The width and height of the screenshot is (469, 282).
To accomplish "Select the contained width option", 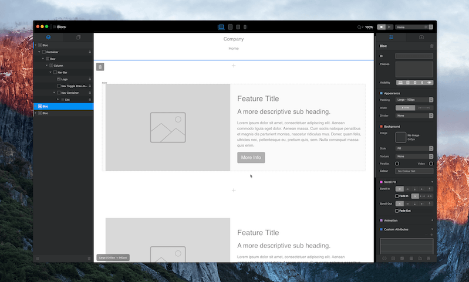I will [405, 107].
